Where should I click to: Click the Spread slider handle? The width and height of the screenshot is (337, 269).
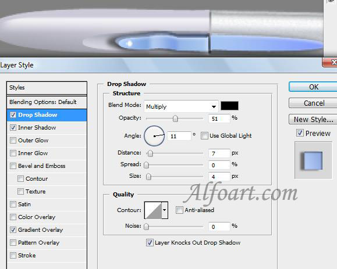[146, 165]
